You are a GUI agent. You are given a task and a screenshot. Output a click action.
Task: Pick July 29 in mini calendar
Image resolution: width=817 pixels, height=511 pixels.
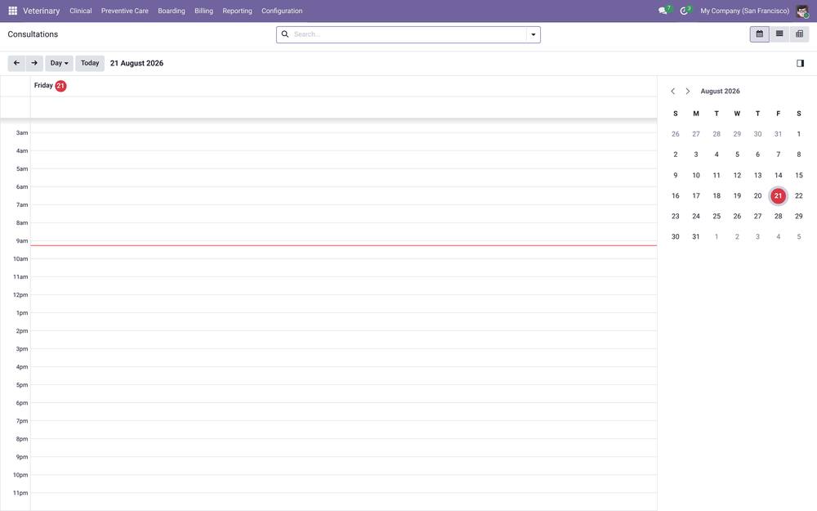pyautogui.click(x=737, y=134)
